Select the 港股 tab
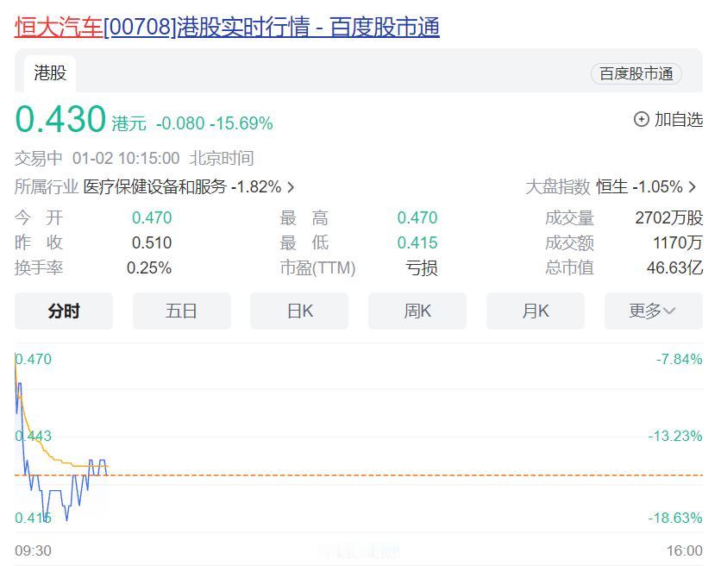Screen dimensions: 721x566 click(x=50, y=73)
